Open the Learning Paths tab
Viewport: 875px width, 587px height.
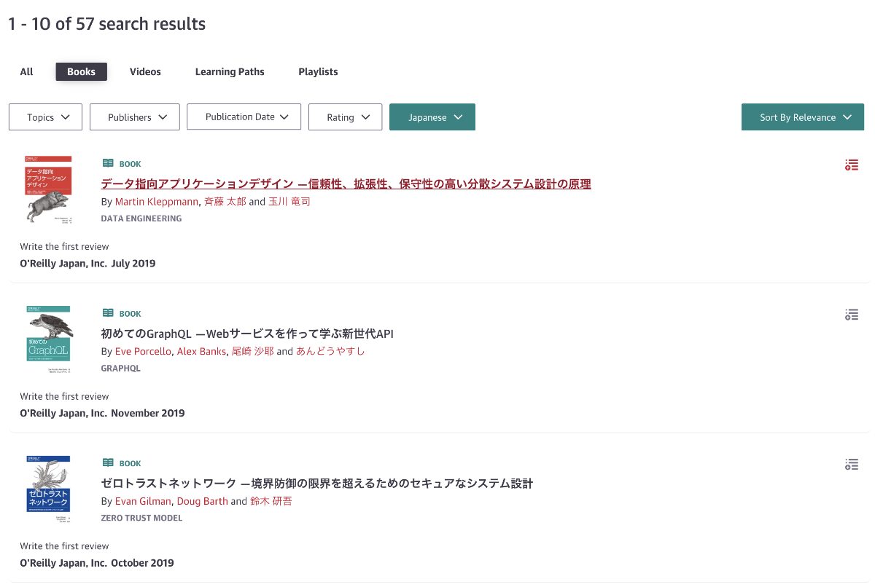pos(230,71)
